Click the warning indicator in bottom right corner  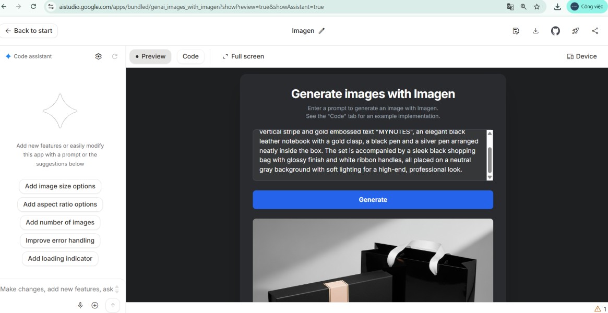(599, 308)
